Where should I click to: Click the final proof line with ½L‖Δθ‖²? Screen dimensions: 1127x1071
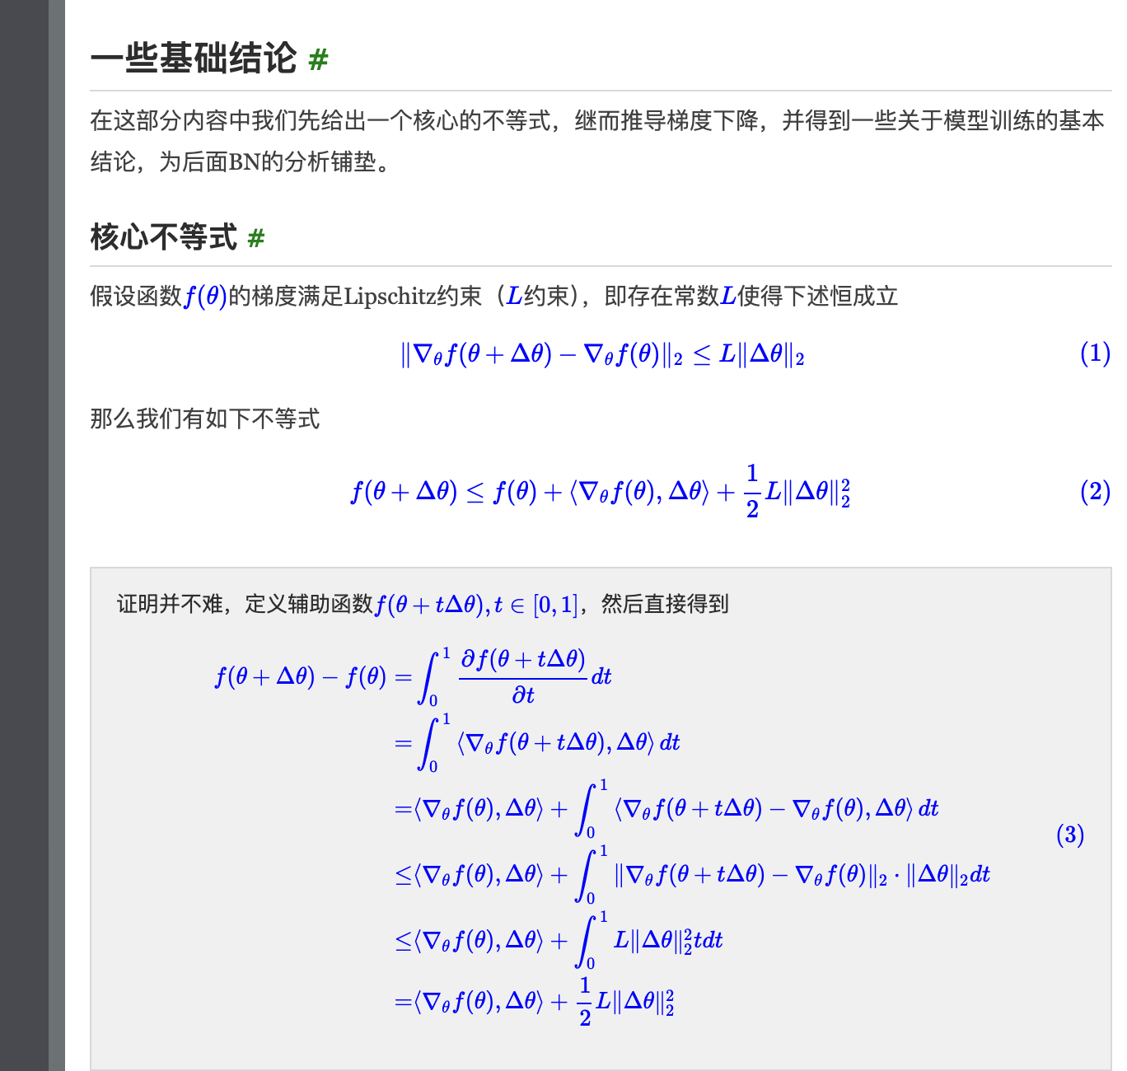pos(535,1002)
